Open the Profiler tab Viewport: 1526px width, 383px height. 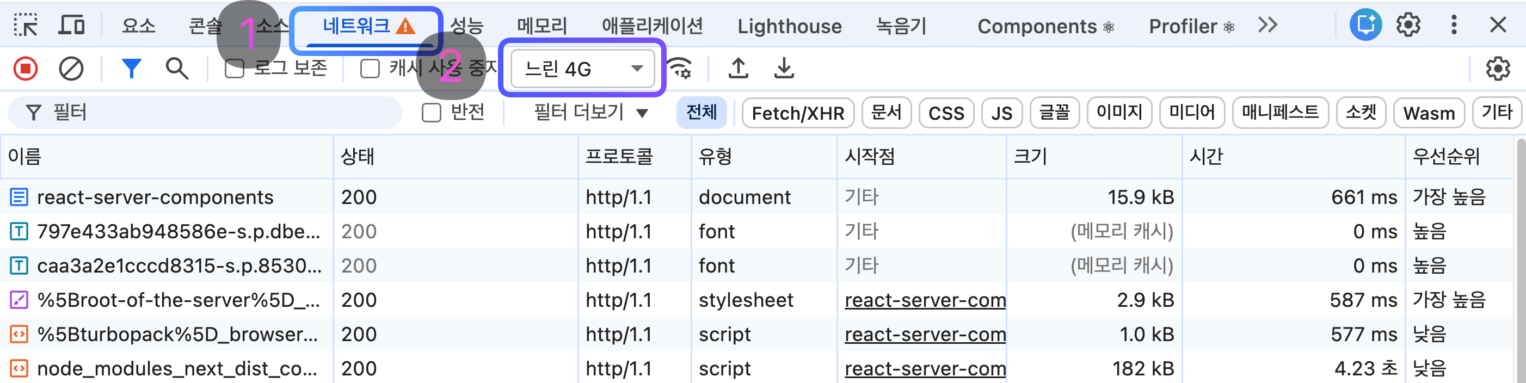click(x=1192, y=26)
